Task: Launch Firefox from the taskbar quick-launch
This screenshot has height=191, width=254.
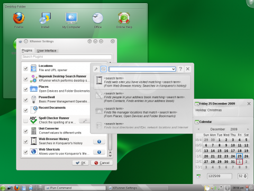Action: point(17,188)
